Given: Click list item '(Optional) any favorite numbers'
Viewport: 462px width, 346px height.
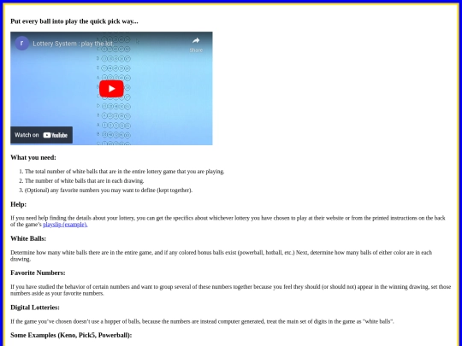Looking at the screenshot, I should [109, 190].
